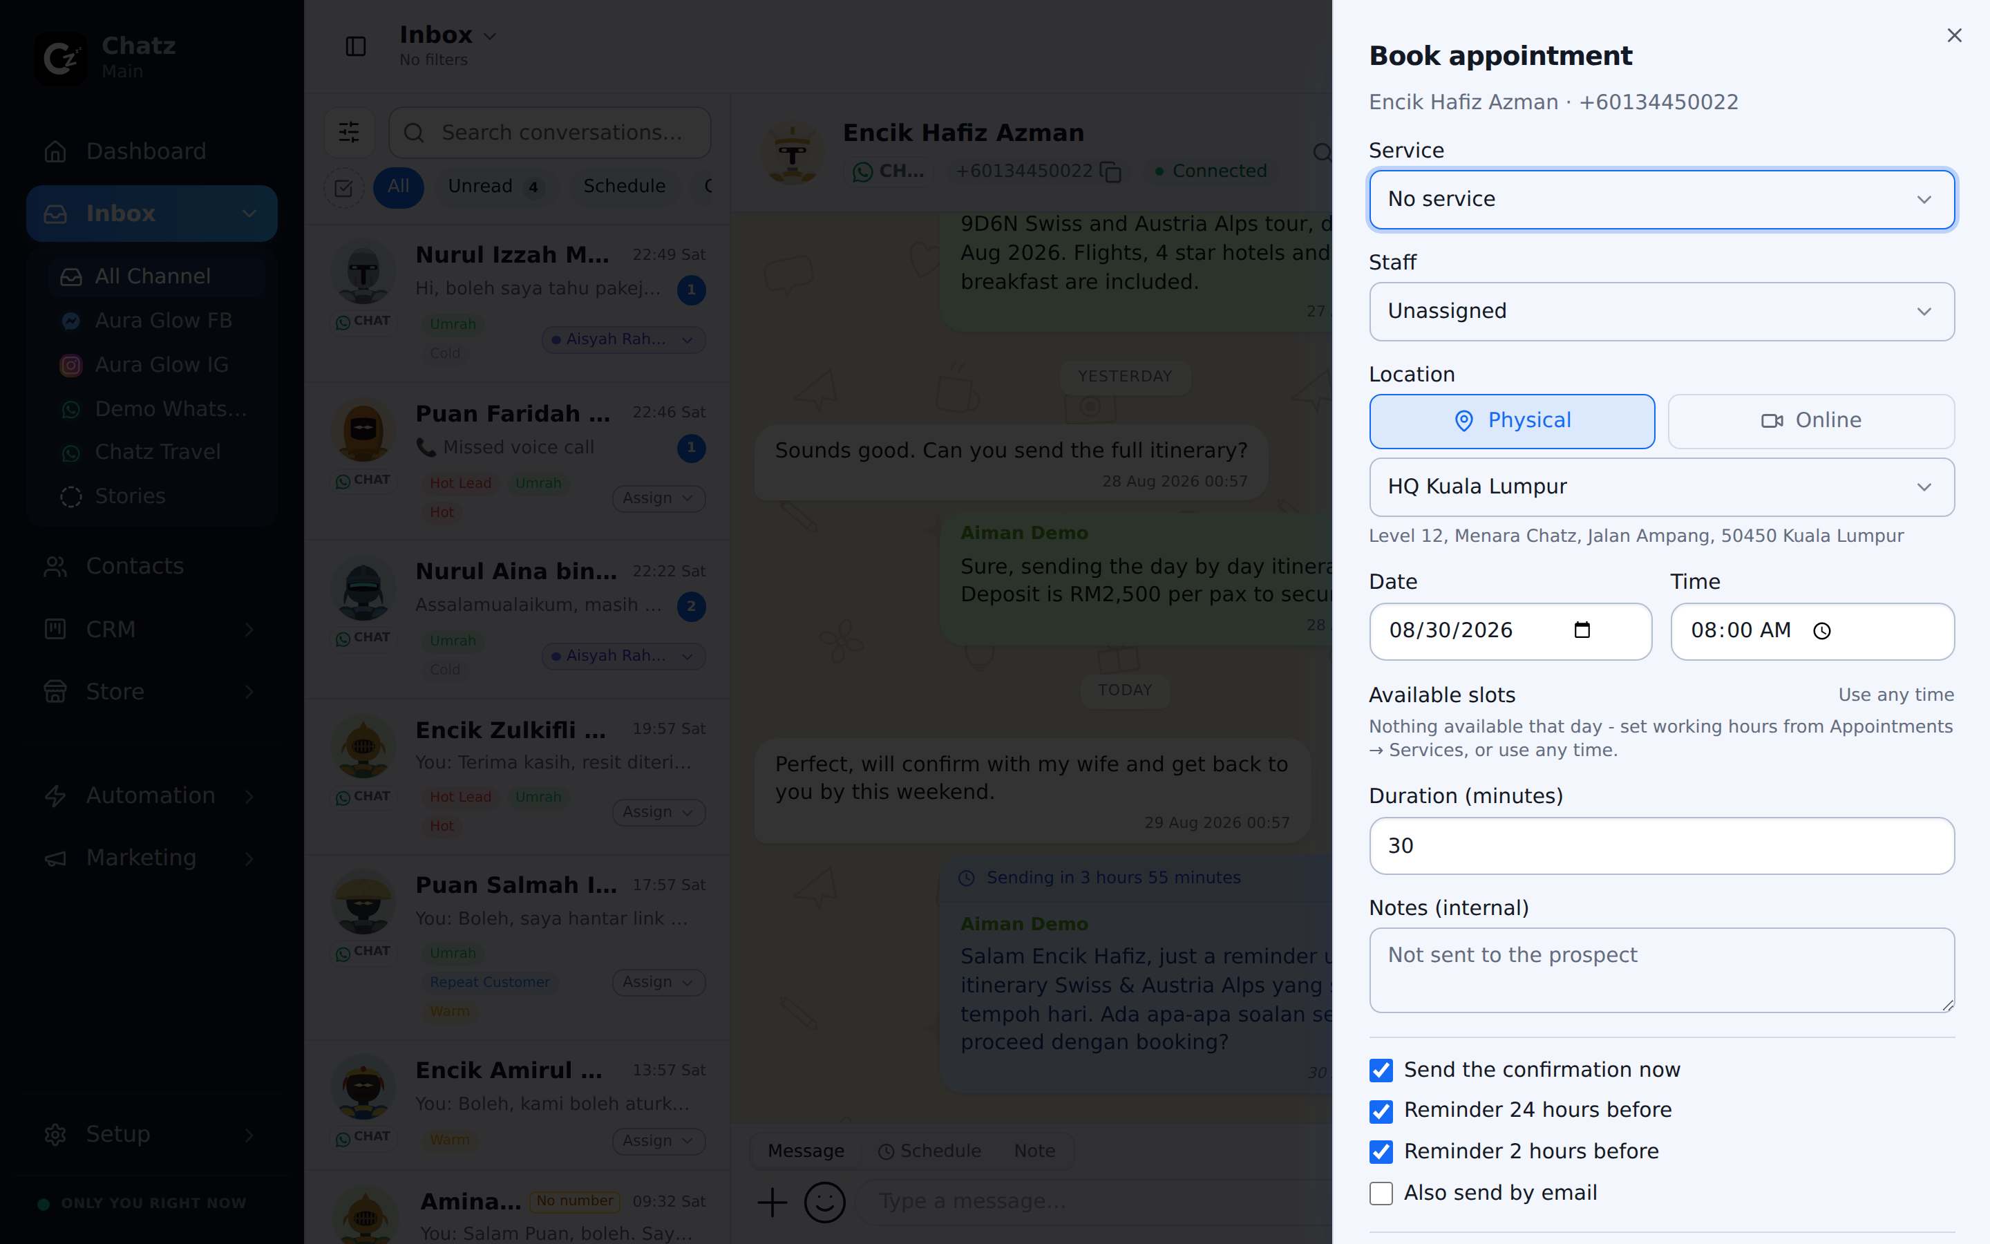Click the plus attachment icon
1990x1244 pixels.
[x=771, y=1202]
